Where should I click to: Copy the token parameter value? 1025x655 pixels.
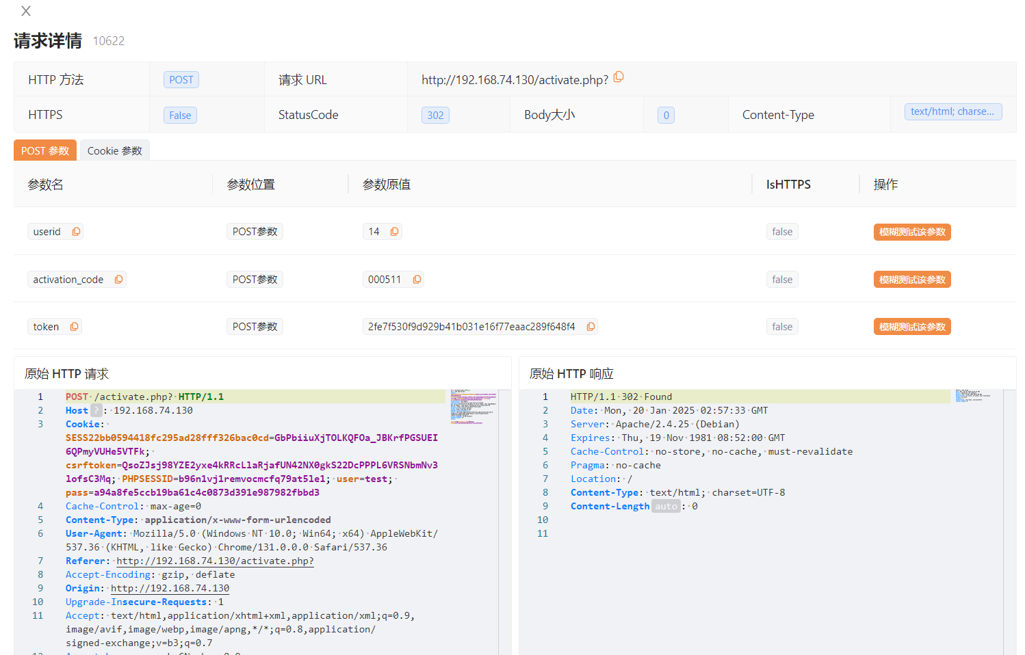pyautogui.click(x=591, y=327)
